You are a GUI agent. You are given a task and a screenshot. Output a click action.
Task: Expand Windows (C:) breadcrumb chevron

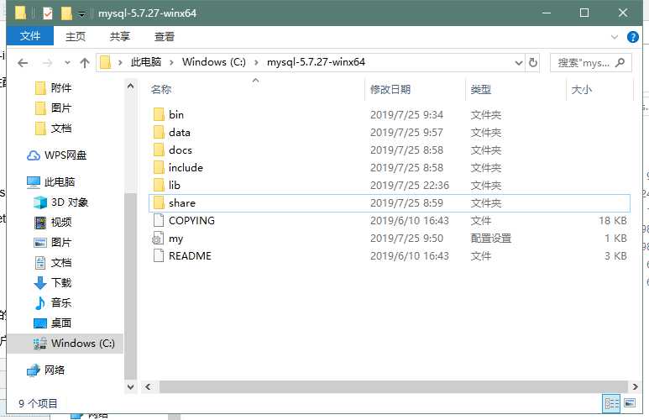click(x=257, y=62)
